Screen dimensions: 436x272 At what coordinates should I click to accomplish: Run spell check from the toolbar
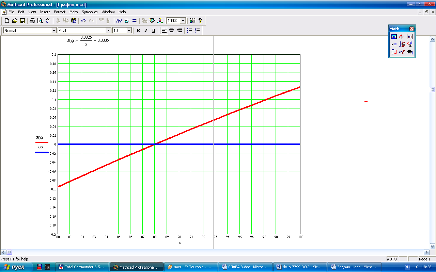48,21
